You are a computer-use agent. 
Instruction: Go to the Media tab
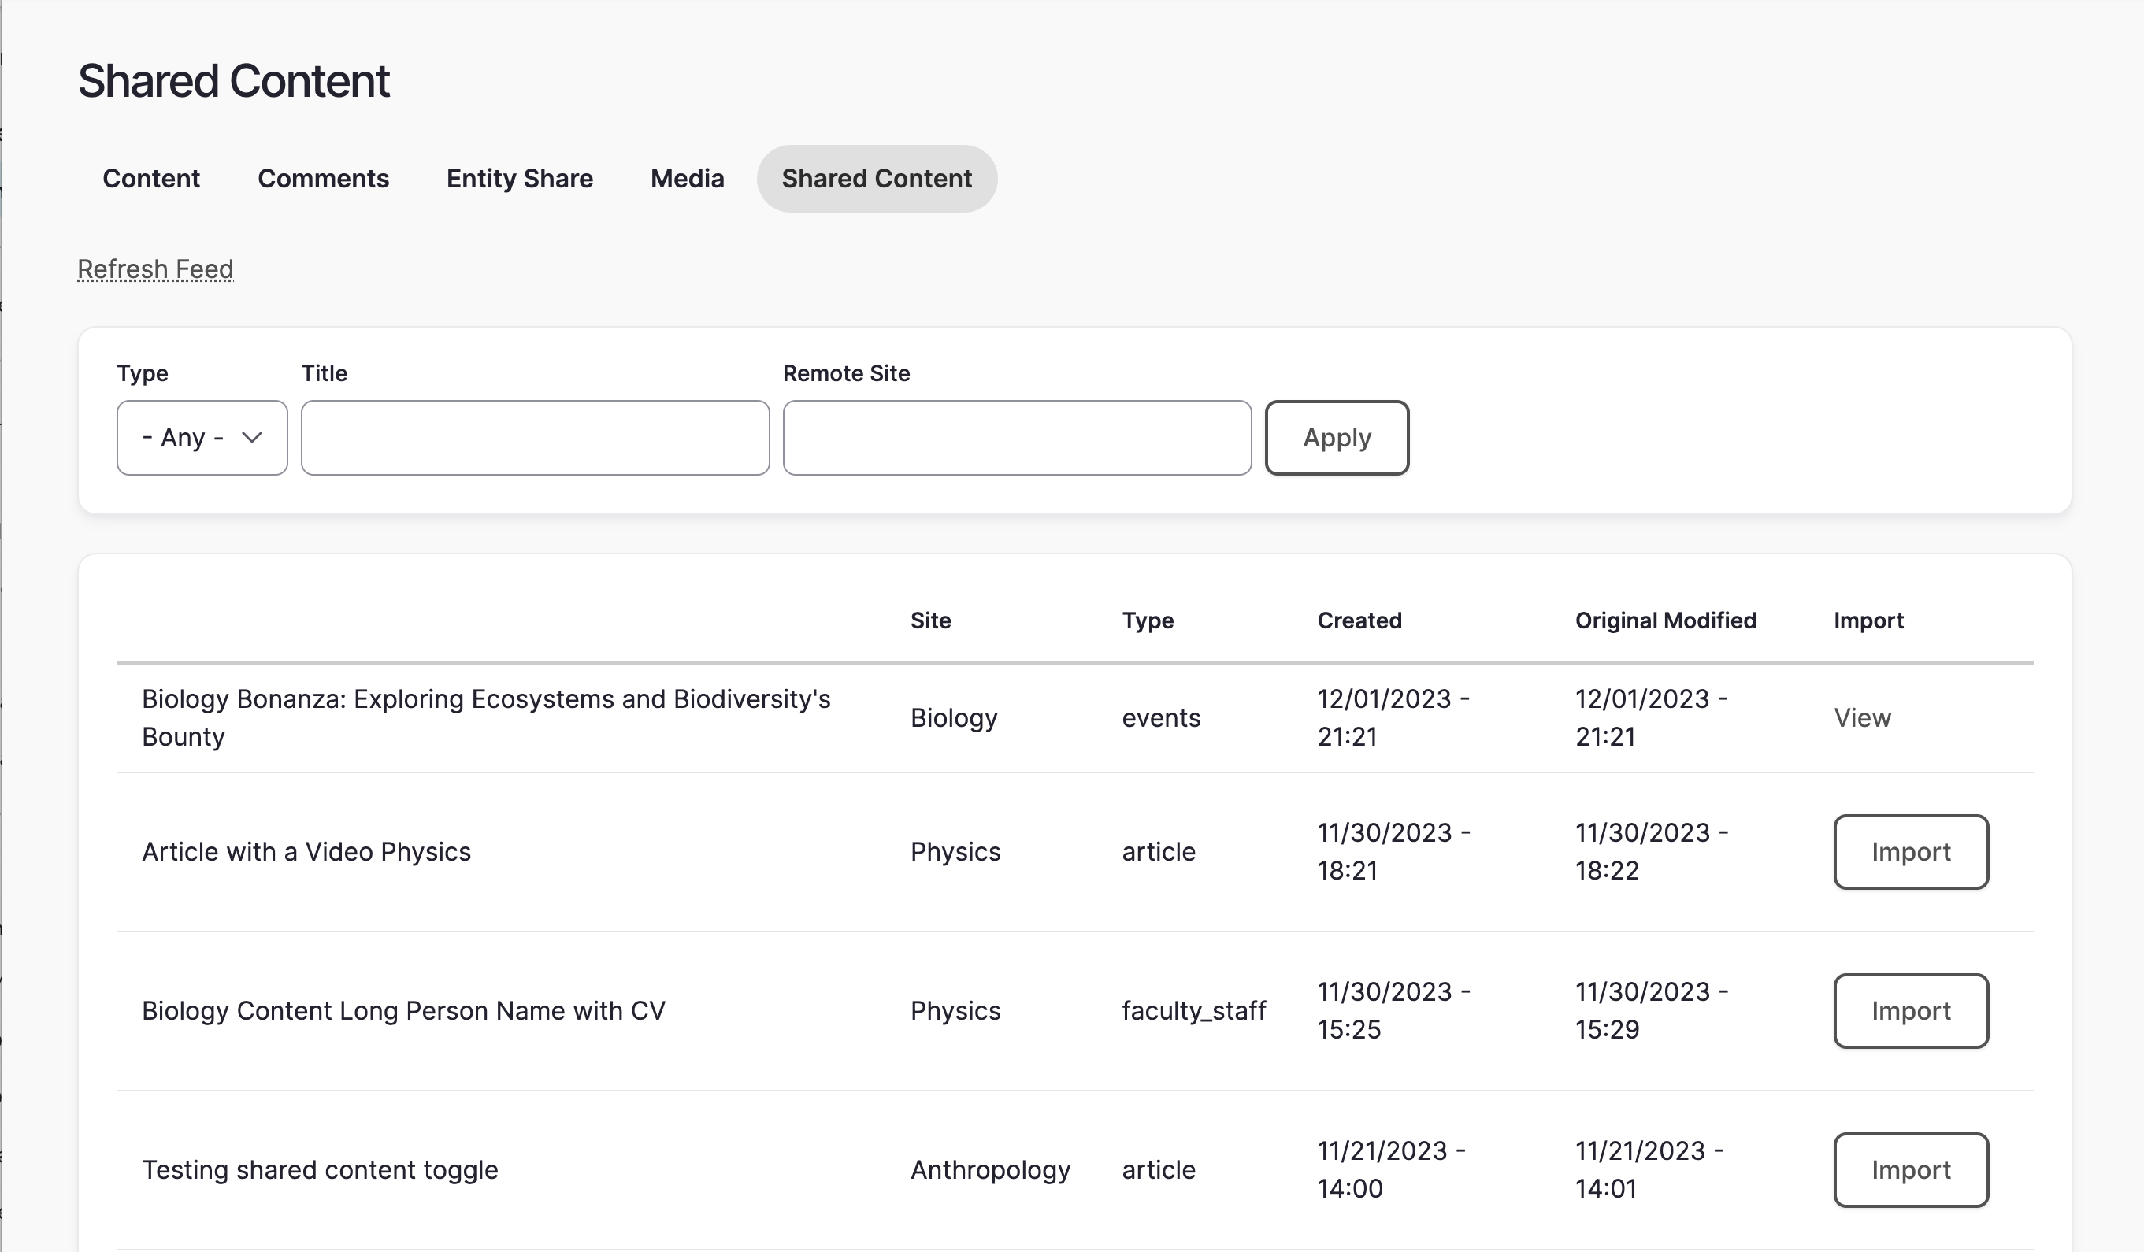coord(688,179)
